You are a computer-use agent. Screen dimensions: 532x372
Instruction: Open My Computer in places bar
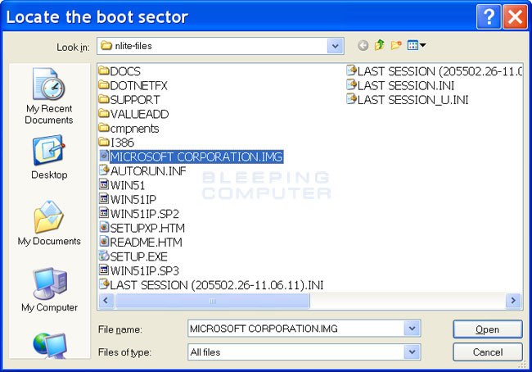(x=49, y=290)
